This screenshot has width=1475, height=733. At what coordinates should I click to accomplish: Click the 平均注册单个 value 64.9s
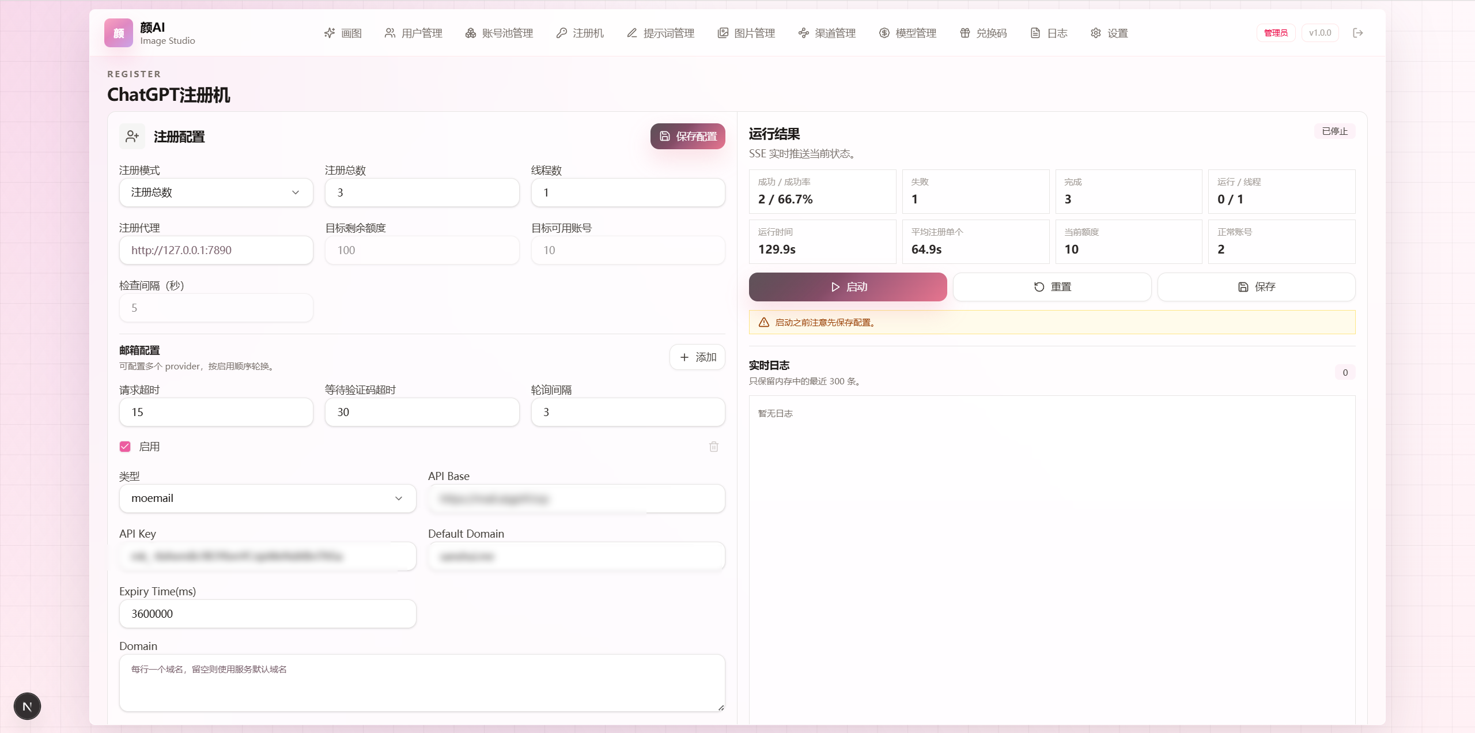coord(926,250)
